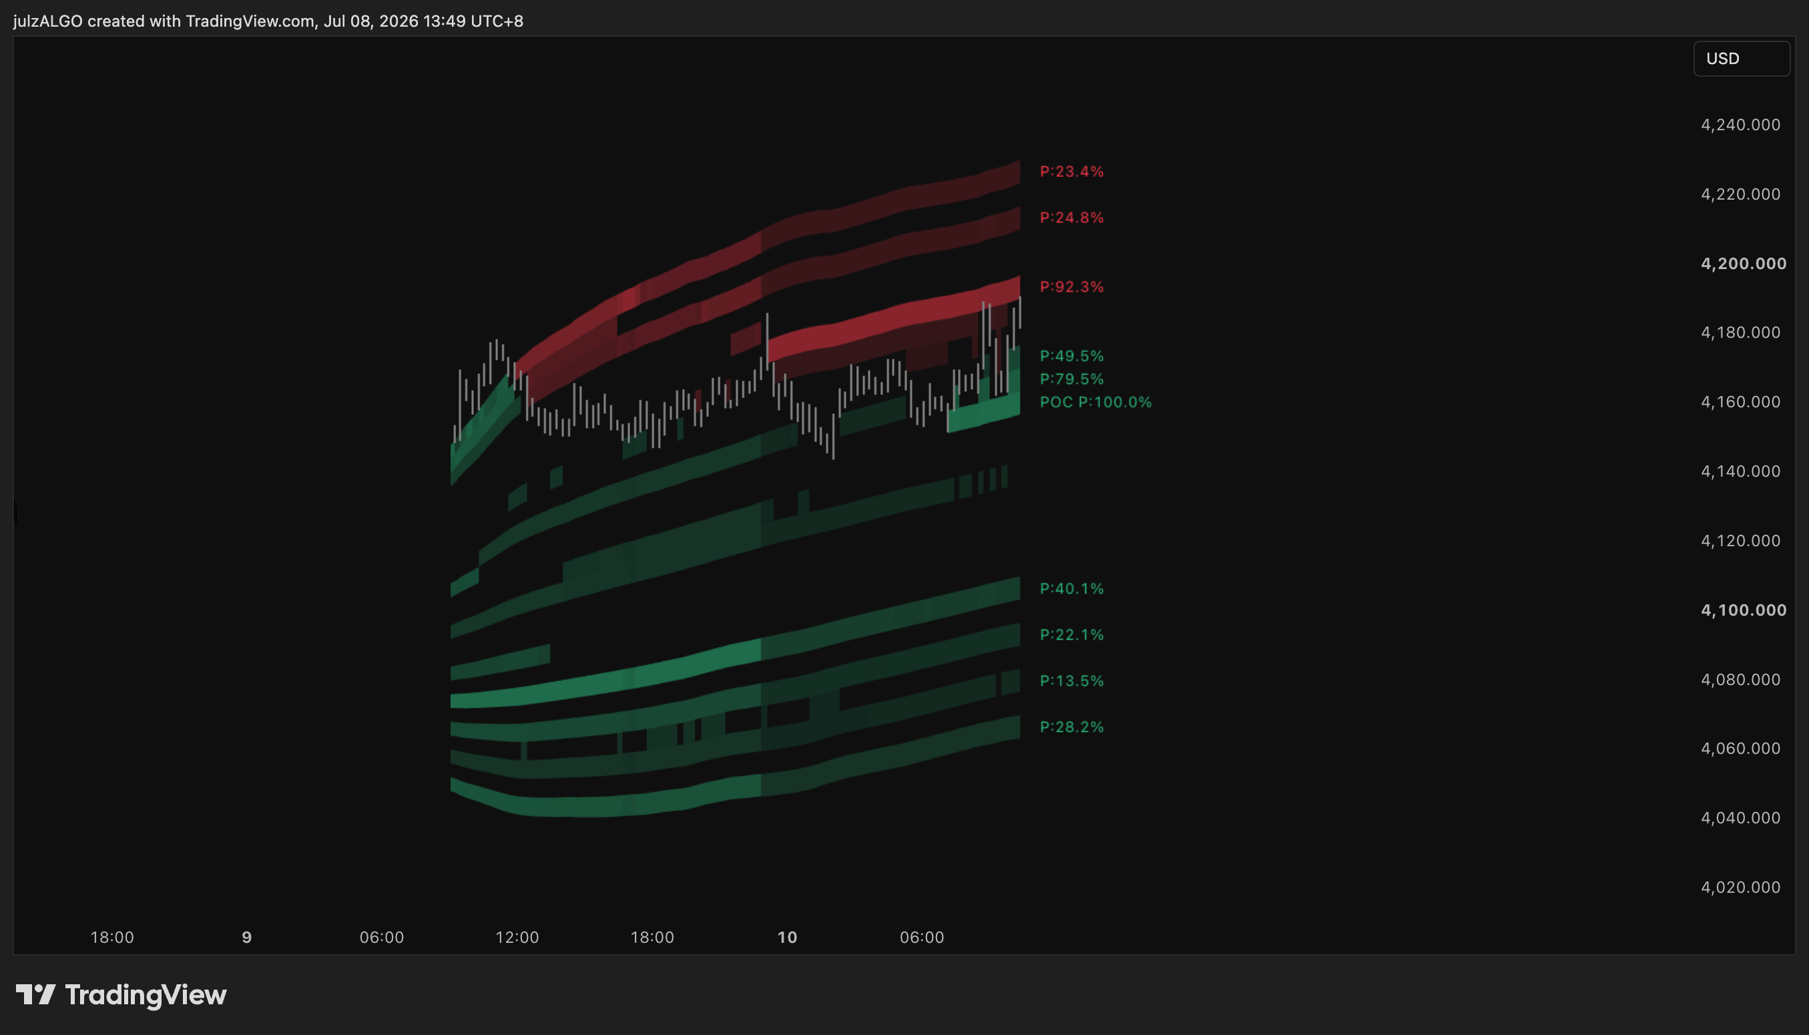Click the first 18:00 time label
The image size is (1809, 1035).
112,938
